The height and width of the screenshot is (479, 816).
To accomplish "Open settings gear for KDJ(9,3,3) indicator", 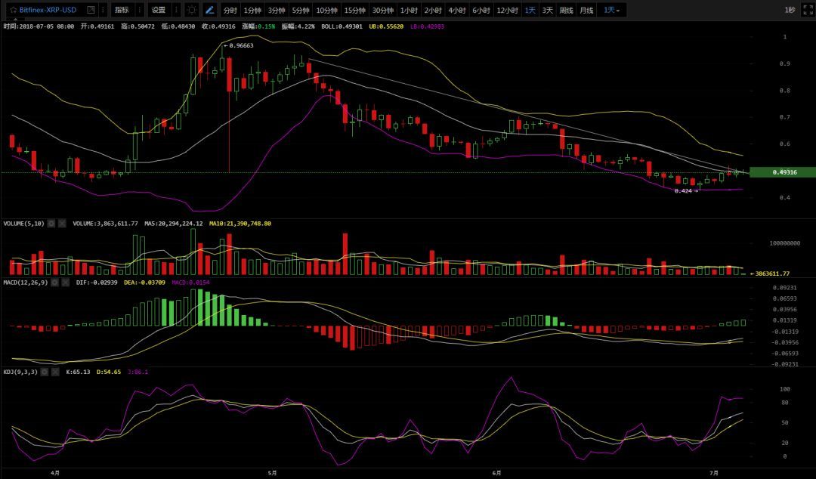I will pyautogui.click(x=45, y=372).
